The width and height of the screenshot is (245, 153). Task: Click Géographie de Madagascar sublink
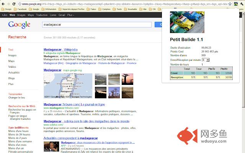[x=81, y=63]
